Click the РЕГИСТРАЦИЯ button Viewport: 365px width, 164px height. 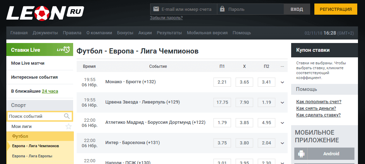(336, 9)
